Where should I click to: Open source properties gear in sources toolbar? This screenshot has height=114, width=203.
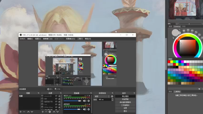tap(50, 112)
